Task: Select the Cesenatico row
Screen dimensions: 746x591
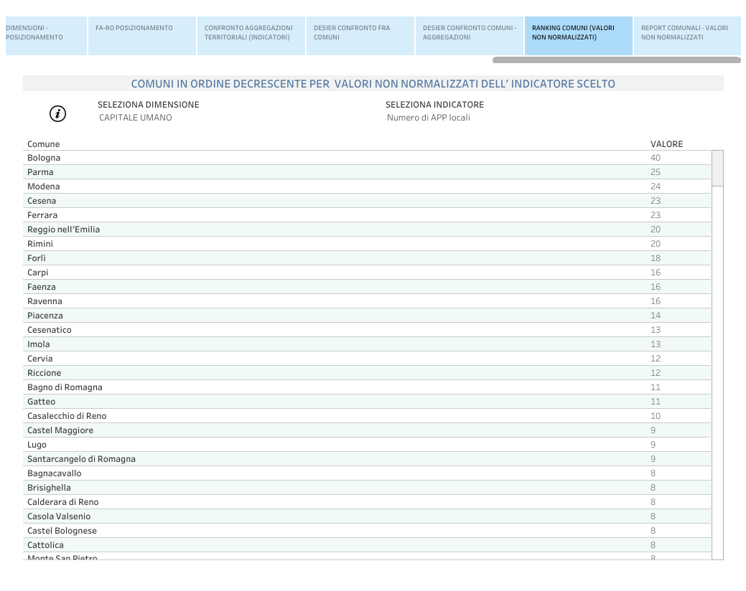Action: tap(367, 330)
